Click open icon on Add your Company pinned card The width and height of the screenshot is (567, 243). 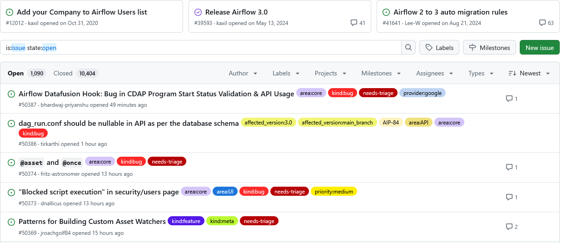pyautogui.click(x=10, y=12)
